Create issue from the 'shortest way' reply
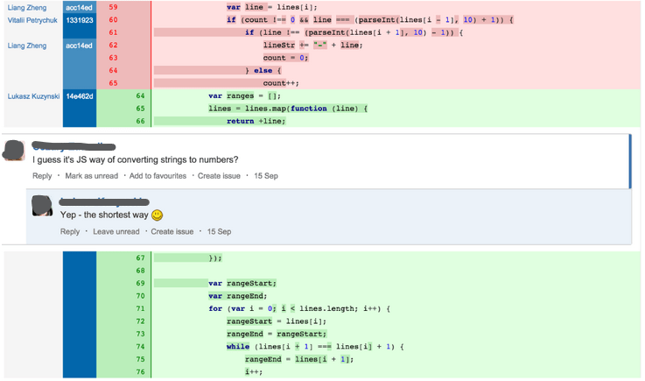Image resolution: width=645 pixels, height=381 pixels. click(x=172, y=232)
